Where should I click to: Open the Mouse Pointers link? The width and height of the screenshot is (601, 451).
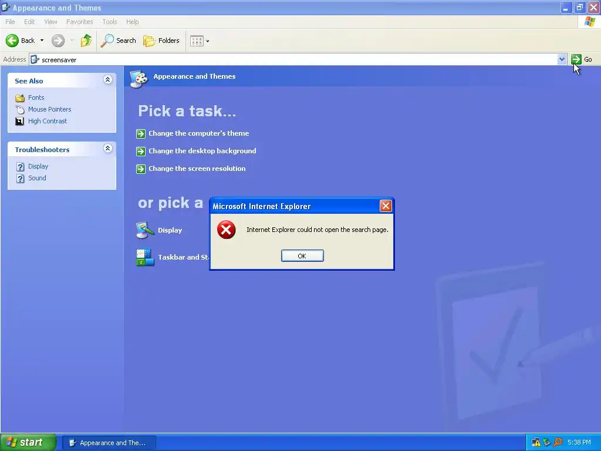50,109
